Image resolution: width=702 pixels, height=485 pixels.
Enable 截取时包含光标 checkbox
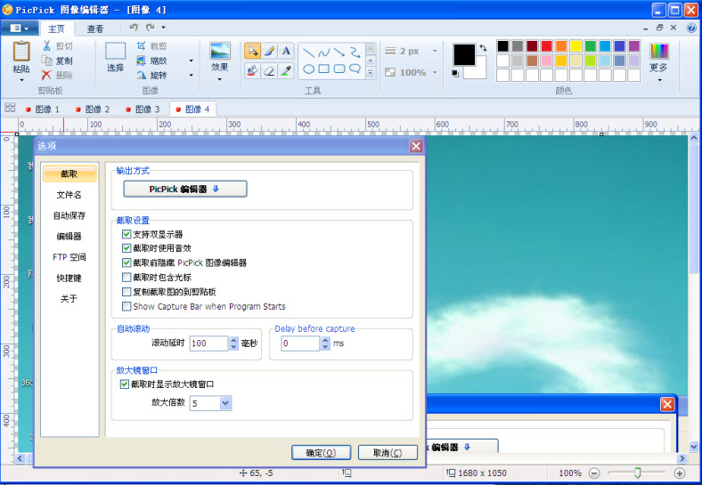point(127,278)
